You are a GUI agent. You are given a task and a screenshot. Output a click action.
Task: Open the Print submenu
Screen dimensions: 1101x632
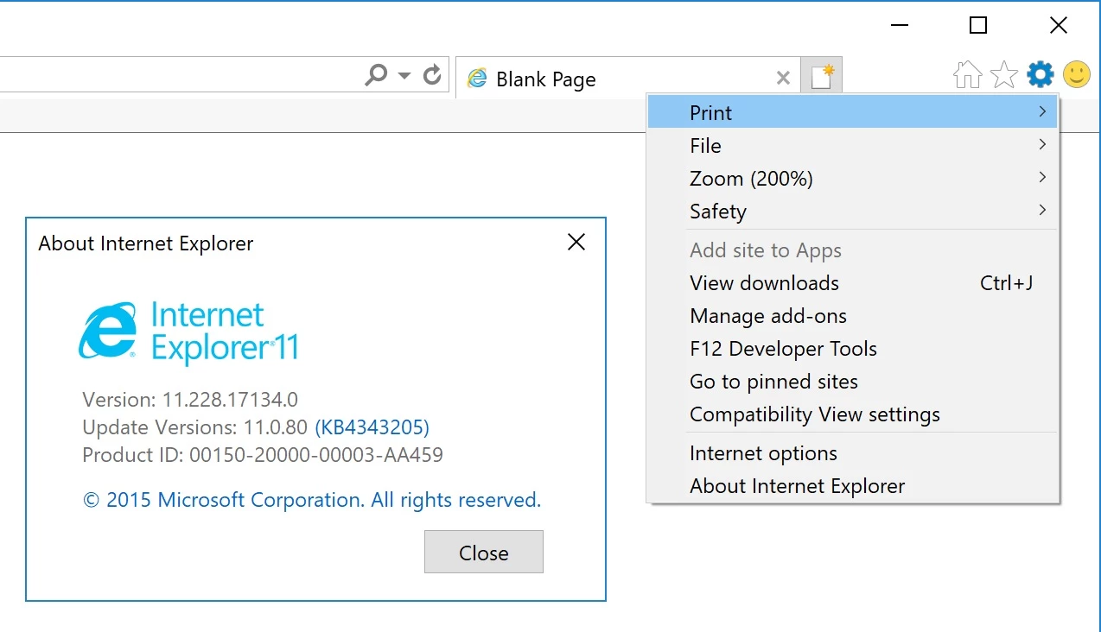(852, 112)
